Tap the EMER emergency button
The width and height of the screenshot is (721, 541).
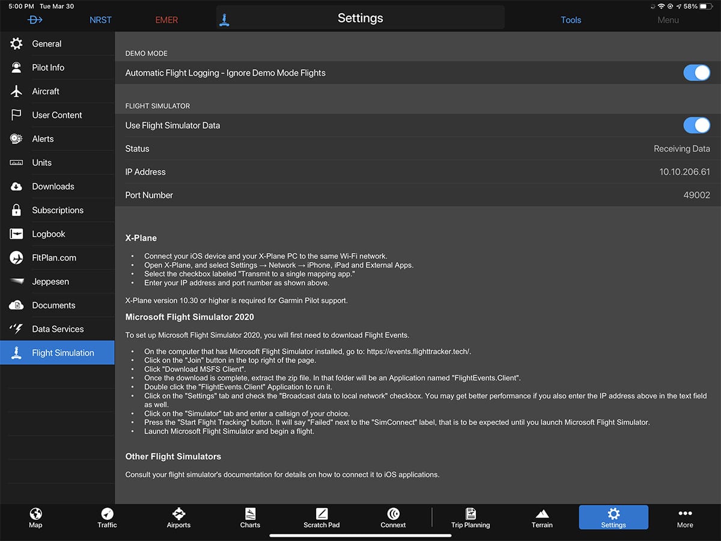click(x=166, y=20)
